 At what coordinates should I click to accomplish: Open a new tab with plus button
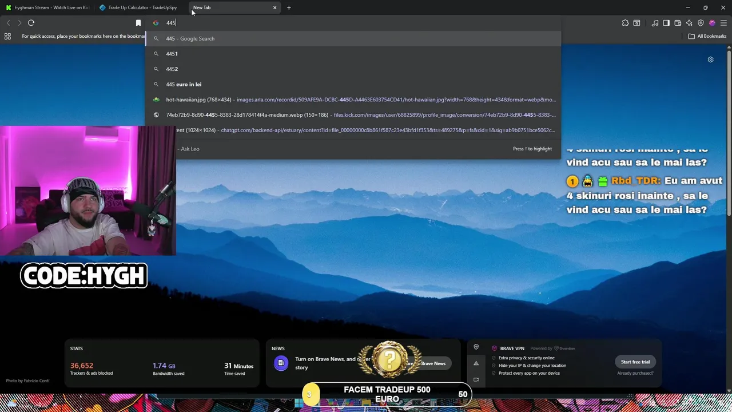289,7
